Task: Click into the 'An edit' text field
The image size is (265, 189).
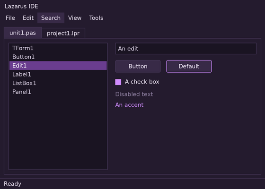Action: click(185, 49)
